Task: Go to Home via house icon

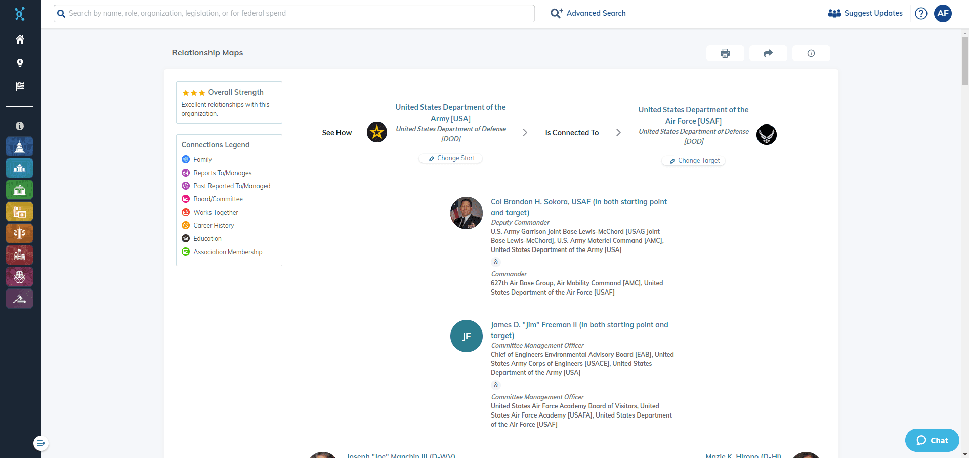Action: point(20,39)
